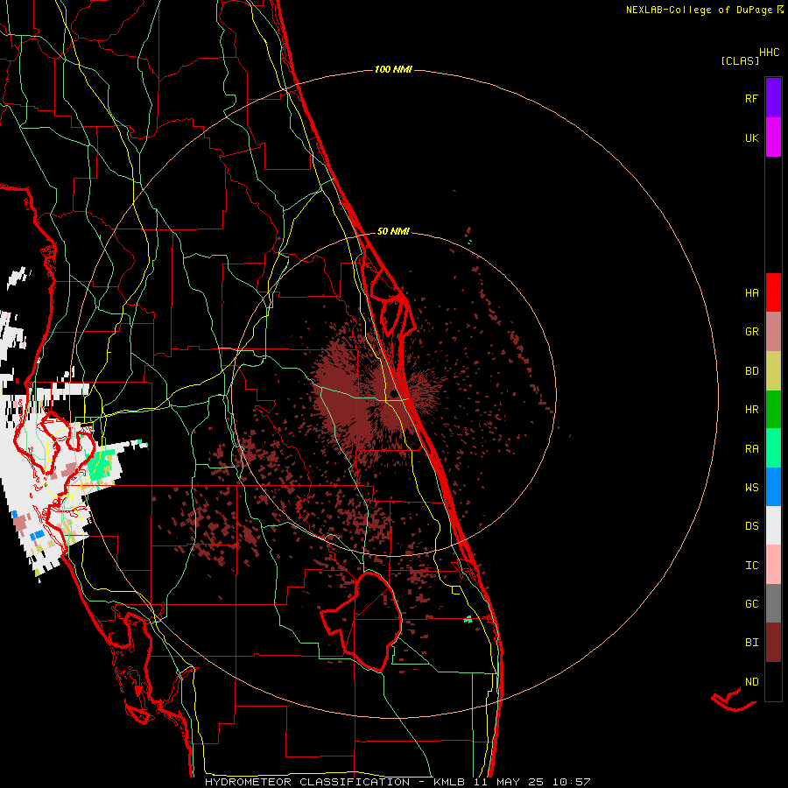Click the 'GC' legend label
The width and height of the screenshot is (788, 788).
(751, 604)
